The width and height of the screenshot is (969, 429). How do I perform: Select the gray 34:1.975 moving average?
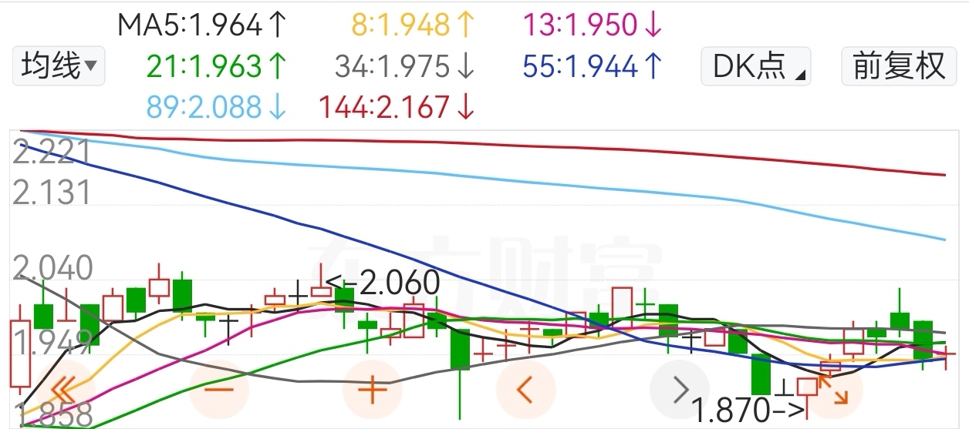(x=404, y=67)
